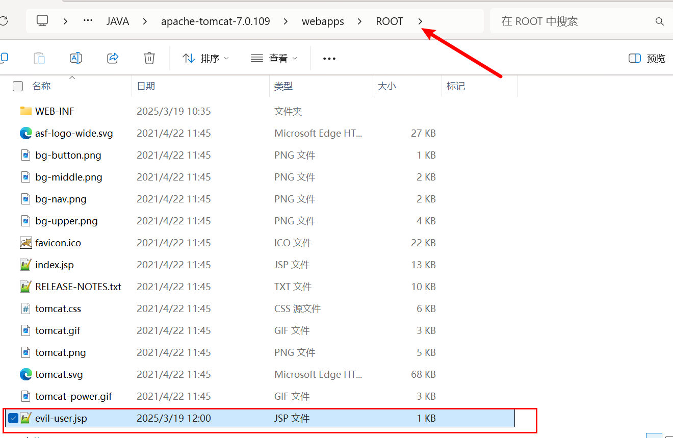Select file name RELEASE-NOTES.txt
The image size is (673, 438).
(x=79, y=287)
